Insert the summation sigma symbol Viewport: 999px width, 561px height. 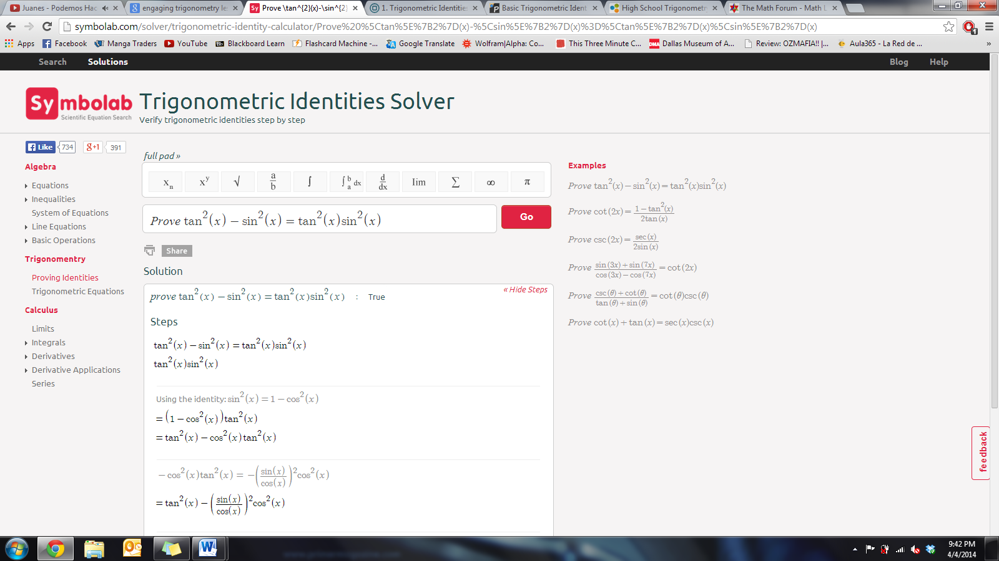tap(455, 182)
